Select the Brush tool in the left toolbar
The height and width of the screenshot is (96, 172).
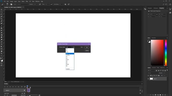pyautogui.click(x=2, y=26)
